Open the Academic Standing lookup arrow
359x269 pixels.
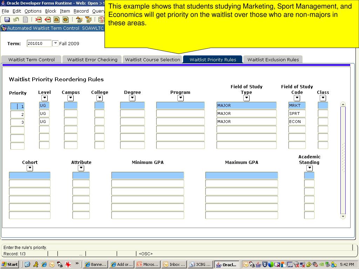click(x=309, y=168)
